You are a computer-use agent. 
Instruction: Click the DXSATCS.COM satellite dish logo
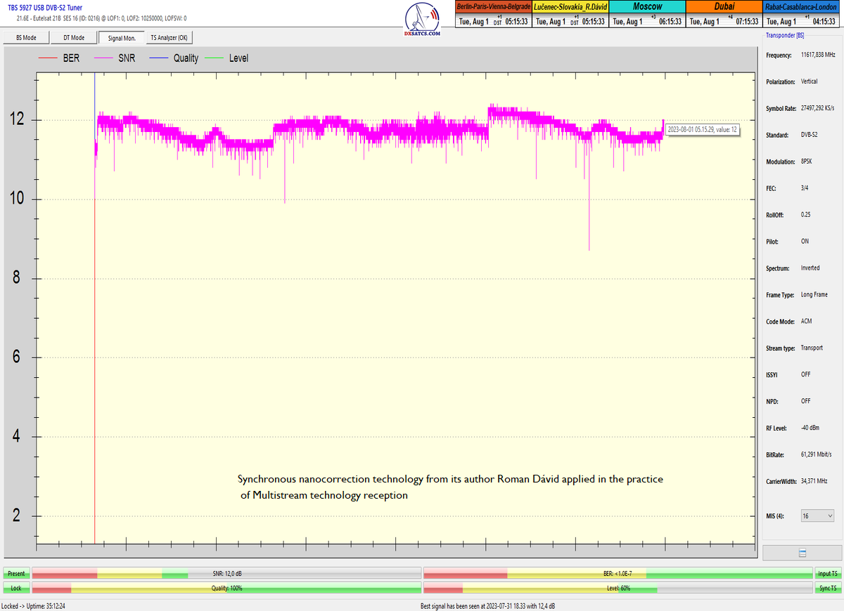423,20
